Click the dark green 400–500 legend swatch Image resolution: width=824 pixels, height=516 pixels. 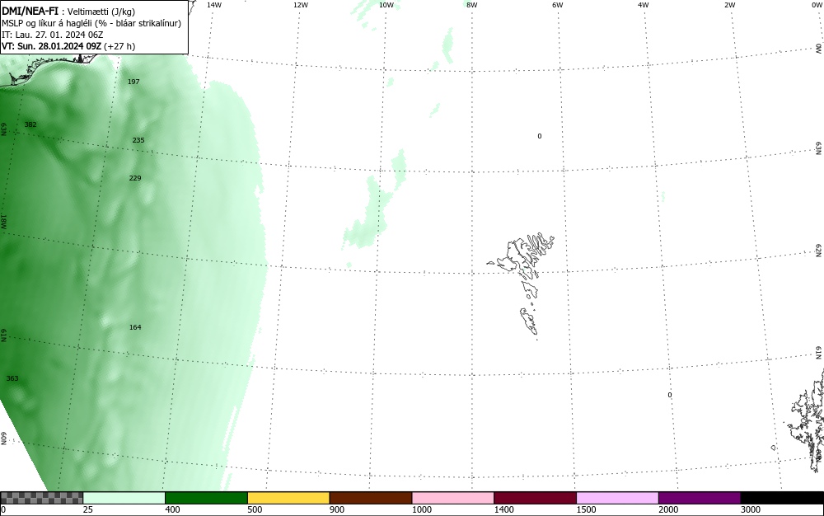pyautogui.click(x=206, y=498)
